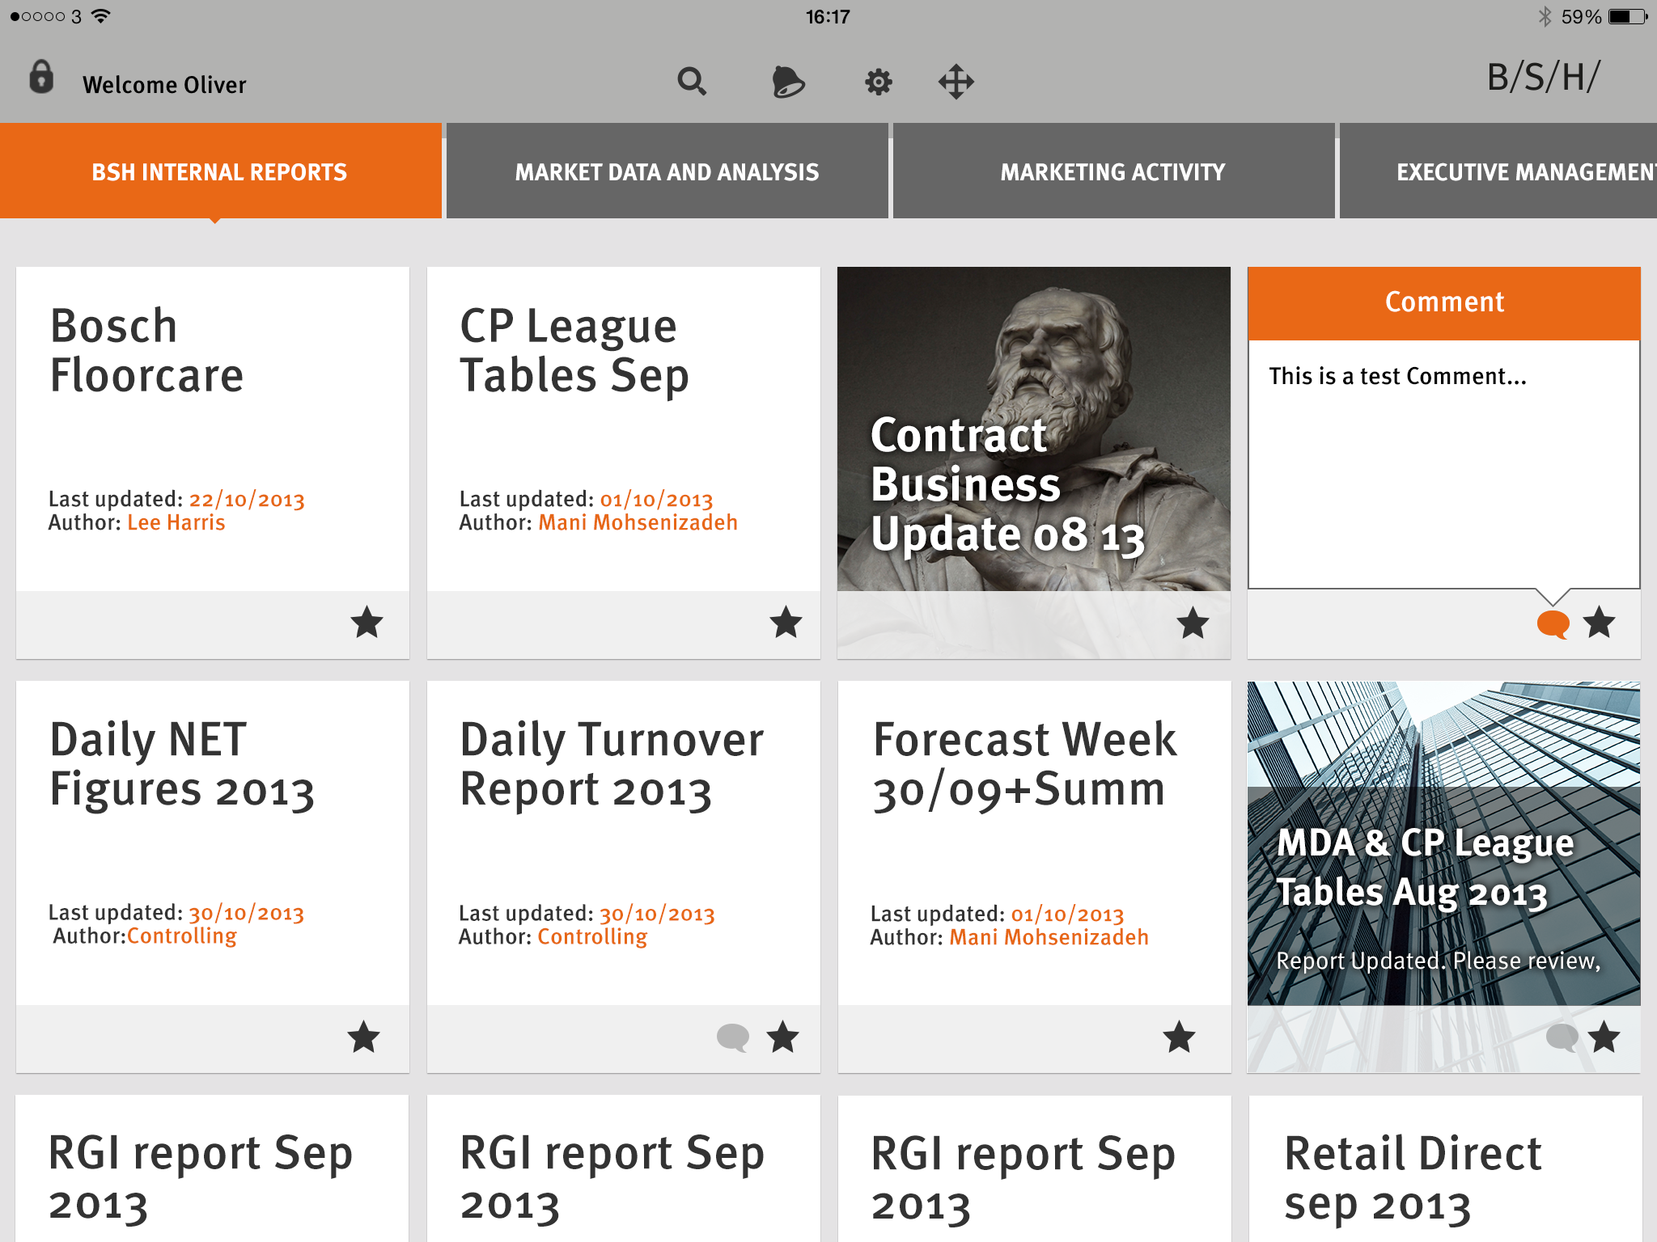Switch to Marketing Activity tab
The width and height of the screenshot is (1657, 1242).
1112,171
